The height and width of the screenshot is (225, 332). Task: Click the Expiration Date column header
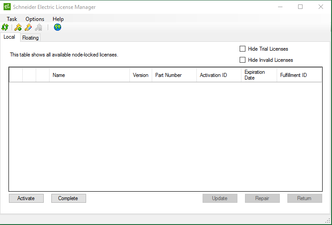(x=259, y=75)
